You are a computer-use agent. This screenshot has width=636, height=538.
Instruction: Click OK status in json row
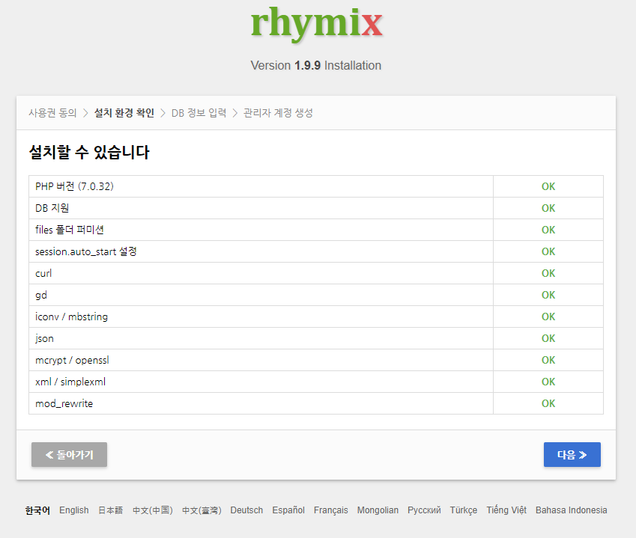(x=548, y=339)
